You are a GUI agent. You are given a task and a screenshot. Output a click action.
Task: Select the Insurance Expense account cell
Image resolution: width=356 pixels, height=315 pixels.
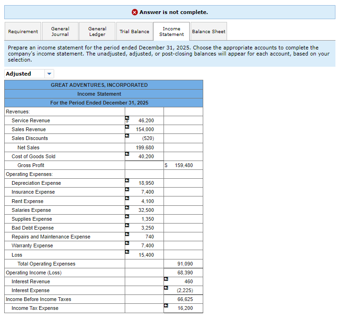[x=65, y=192]
